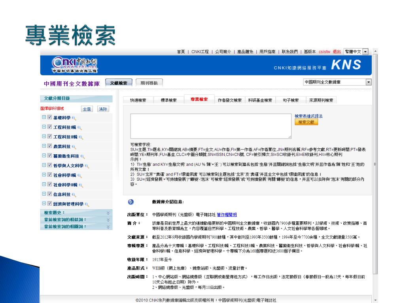
Task: Open the 用戶指南 top link
Action: [267, 52]
